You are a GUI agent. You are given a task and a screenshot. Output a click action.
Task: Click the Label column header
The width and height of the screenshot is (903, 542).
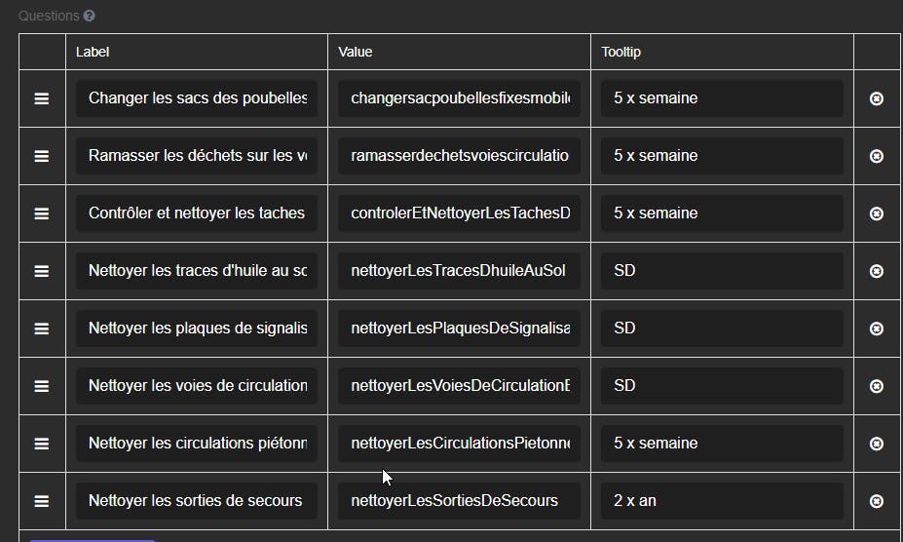pyautogui.click(x=93, y=52)
